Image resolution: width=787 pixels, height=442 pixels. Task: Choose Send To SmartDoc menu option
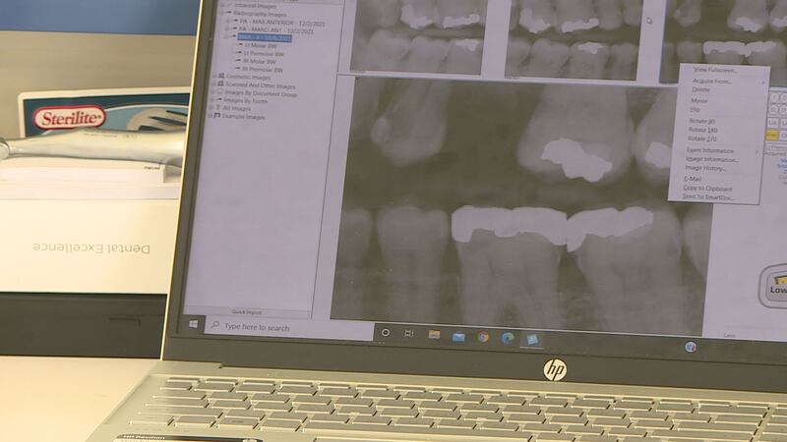click(708, 197)
